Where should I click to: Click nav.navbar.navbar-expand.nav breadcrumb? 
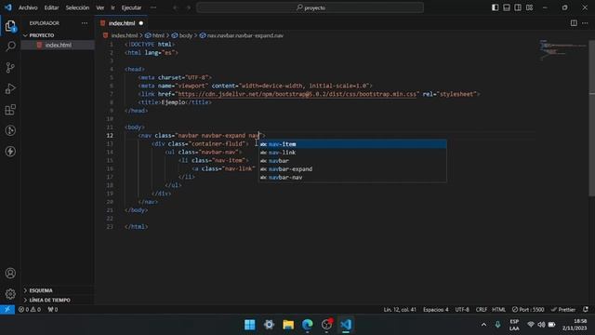click(x=245, y=35)
